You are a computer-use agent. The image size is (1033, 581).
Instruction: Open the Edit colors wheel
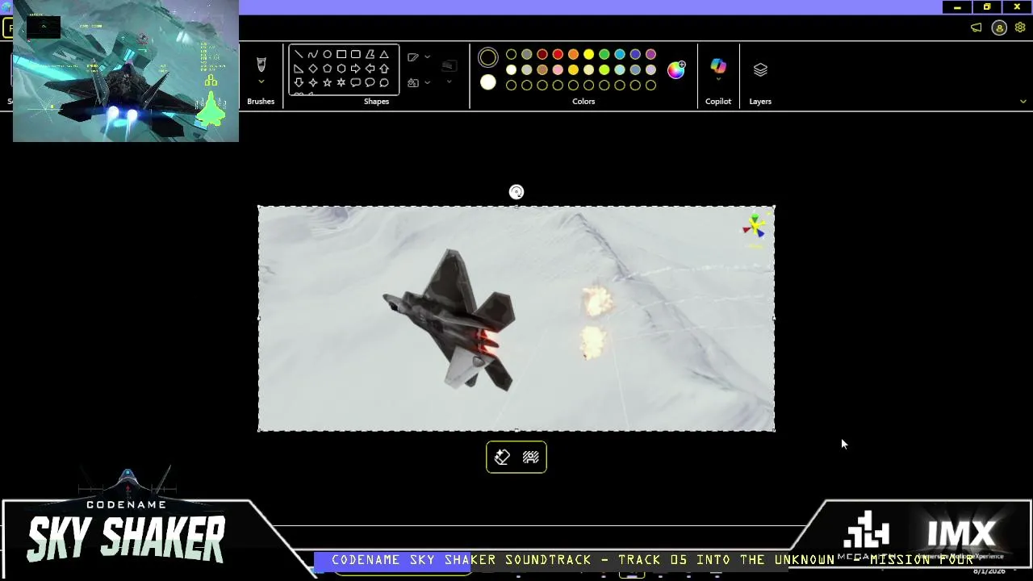[x=676, y=69]
